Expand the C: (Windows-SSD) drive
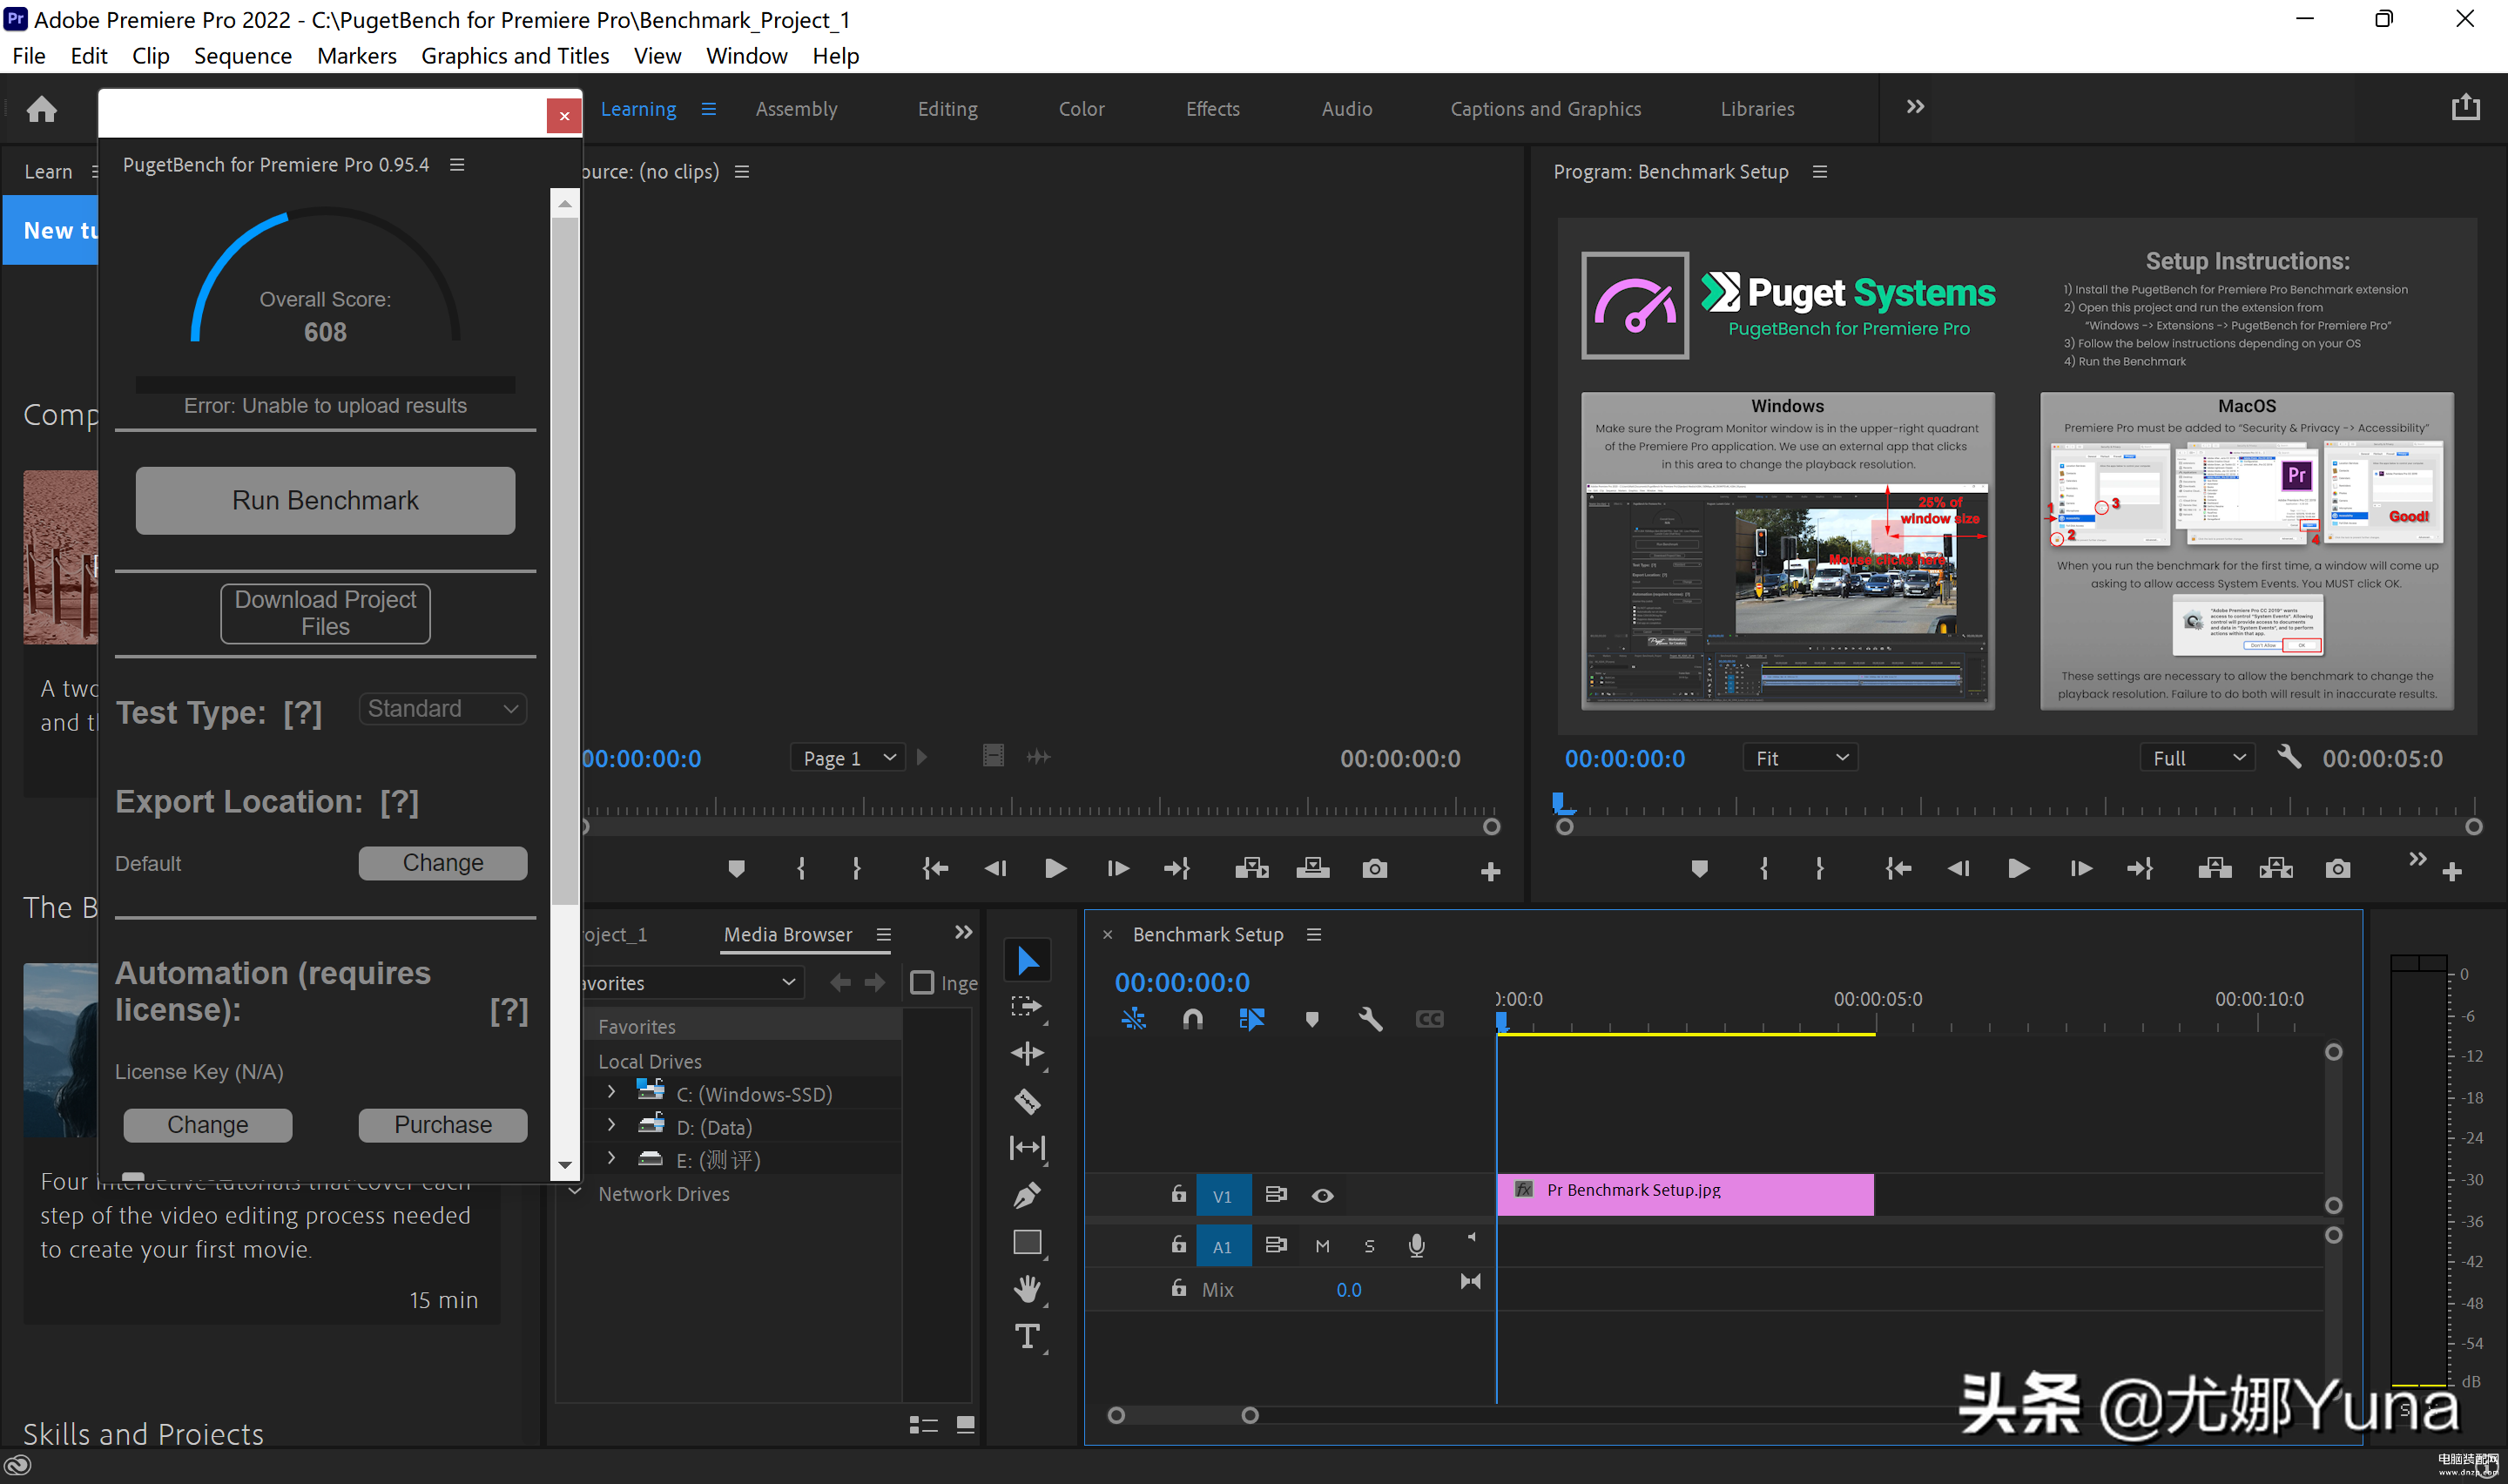The width and height of the screenshot is (2508, 1484). pos(611,1092)
